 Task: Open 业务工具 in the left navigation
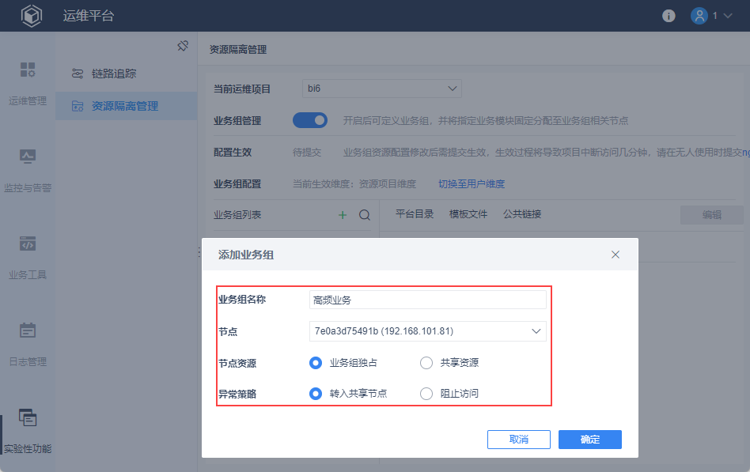[28, 257]
